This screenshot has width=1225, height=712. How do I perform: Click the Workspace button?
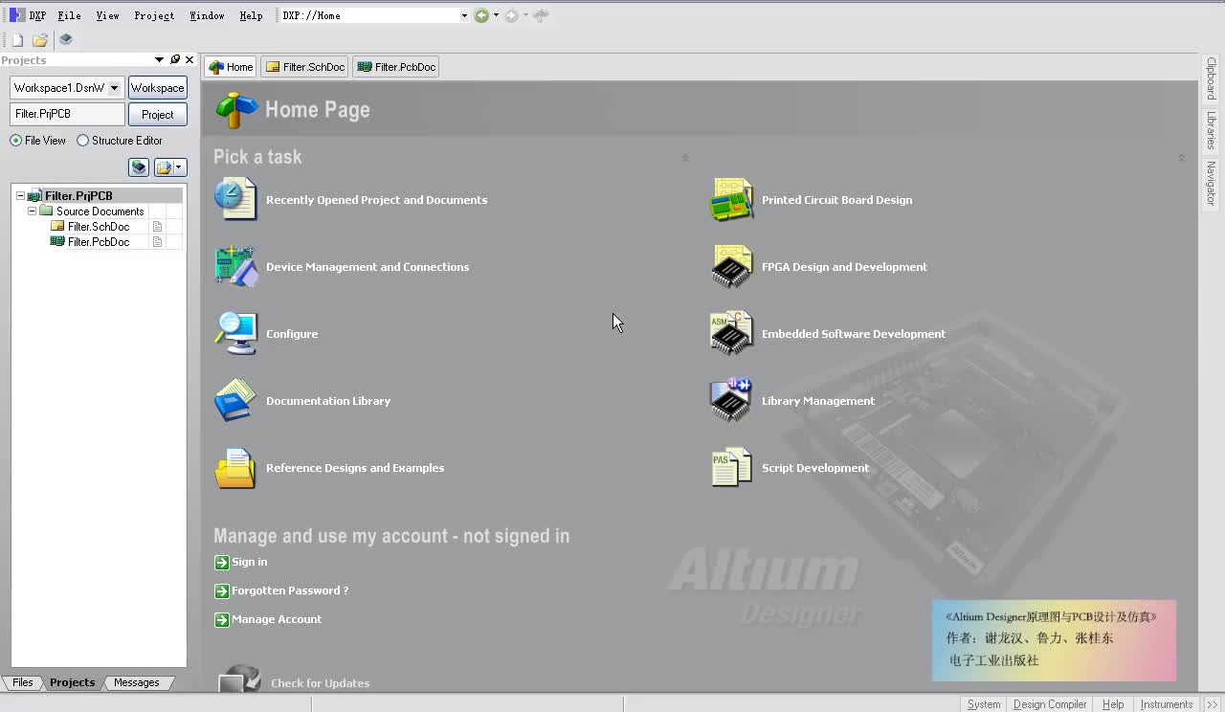[x=158, y=88]
